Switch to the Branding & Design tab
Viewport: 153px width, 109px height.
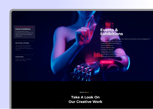pyautogui.click(x=22, y=43)
